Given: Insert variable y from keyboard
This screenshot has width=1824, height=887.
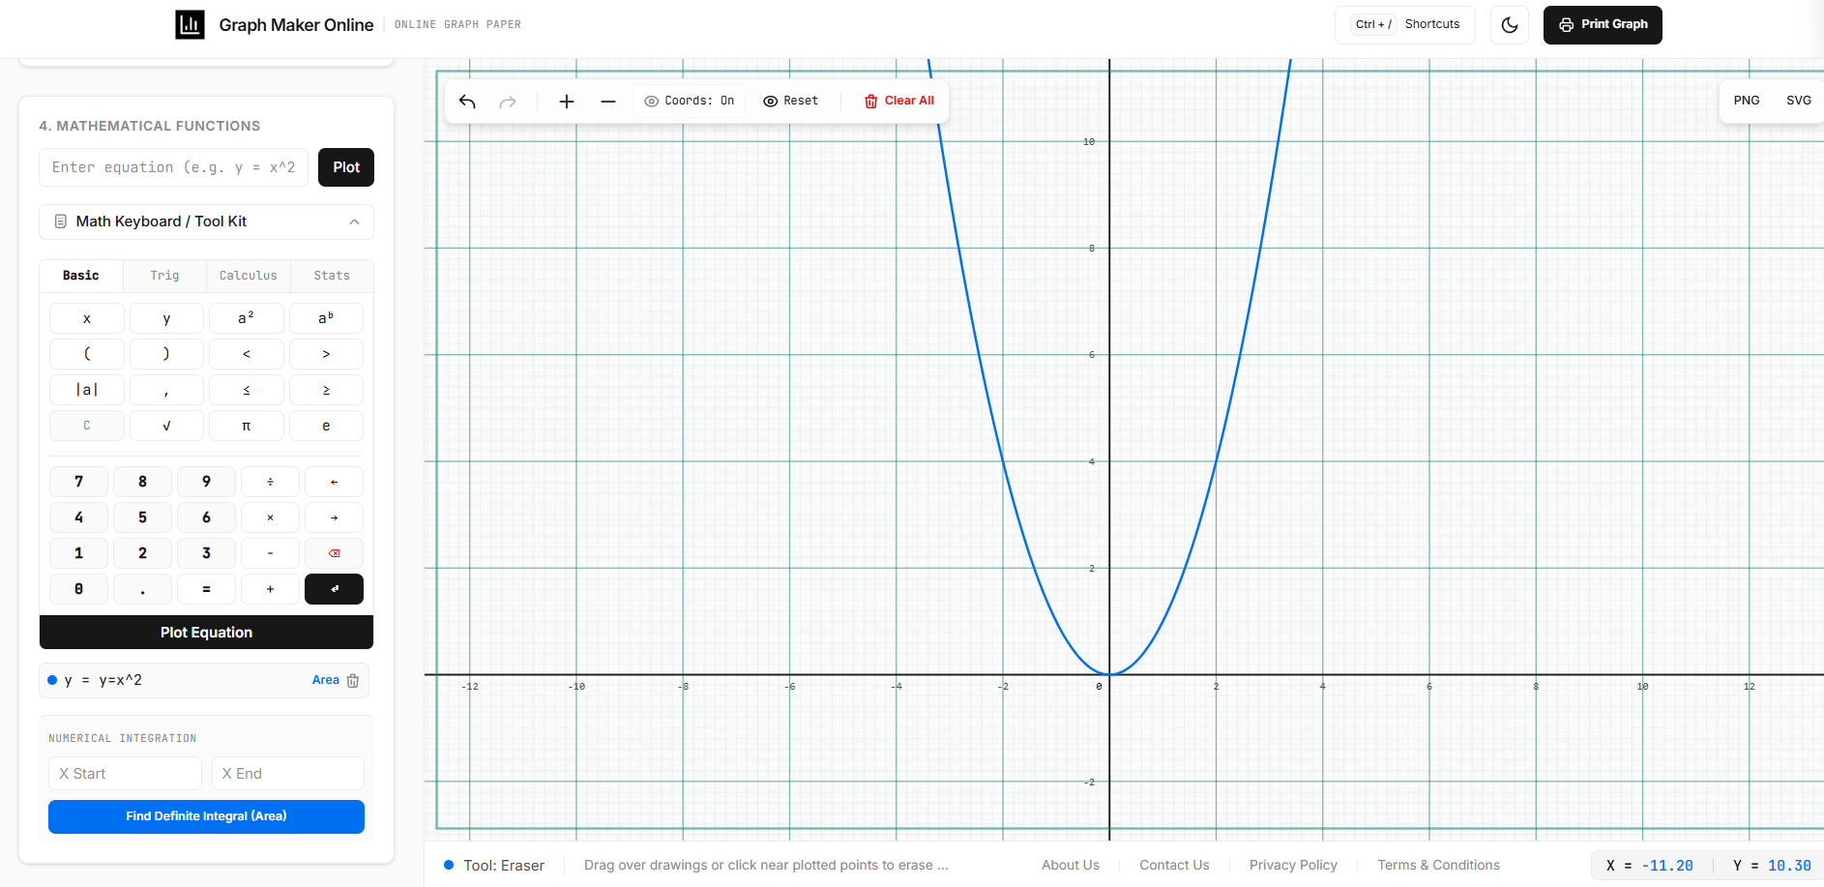Looking at the screenshot, I should 166,318.
